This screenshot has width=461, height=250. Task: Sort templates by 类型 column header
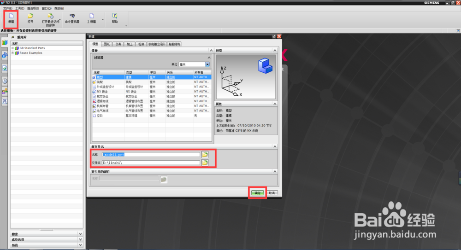(136, 72)
